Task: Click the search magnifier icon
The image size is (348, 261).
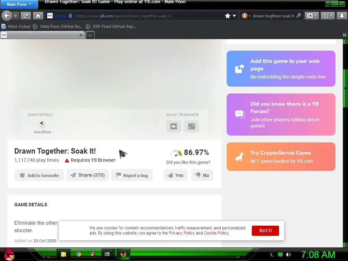Action: 299,16
